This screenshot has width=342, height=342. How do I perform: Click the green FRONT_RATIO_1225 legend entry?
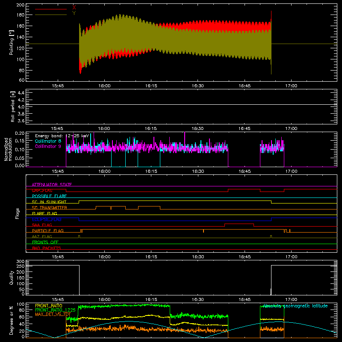(x=56, y=310)
